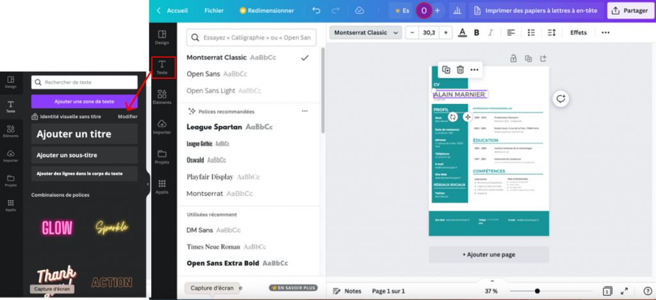
Task: Click the duplicate page icon above canvas
Action: [529, 58]
